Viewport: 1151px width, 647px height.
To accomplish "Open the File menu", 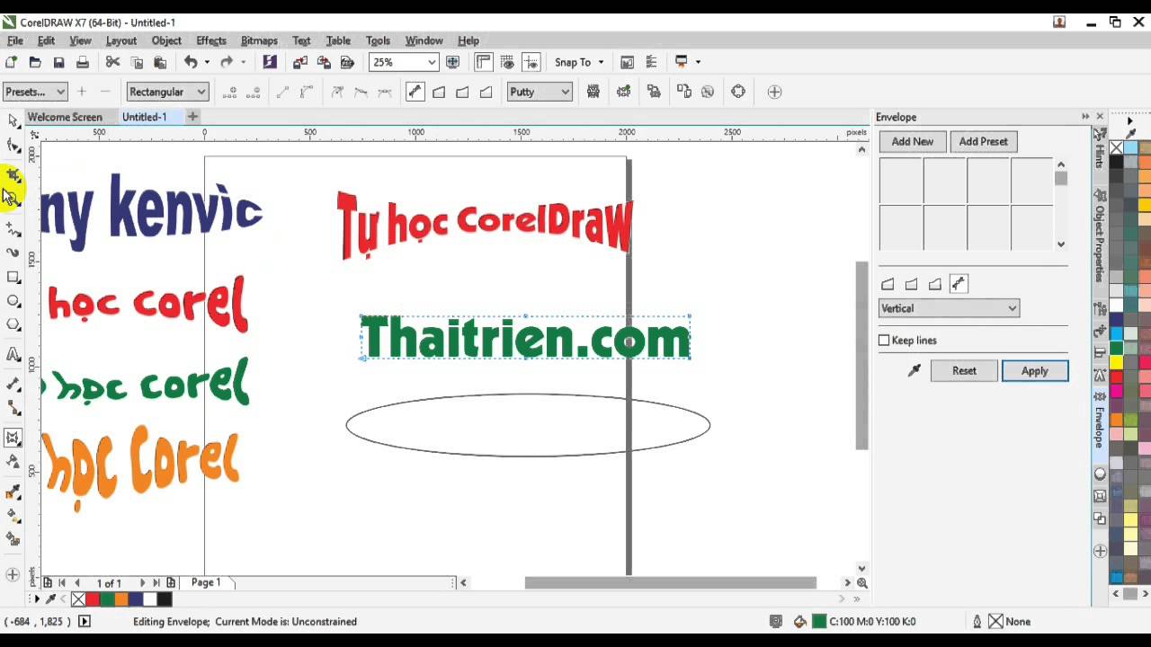I will click(15, 40).
